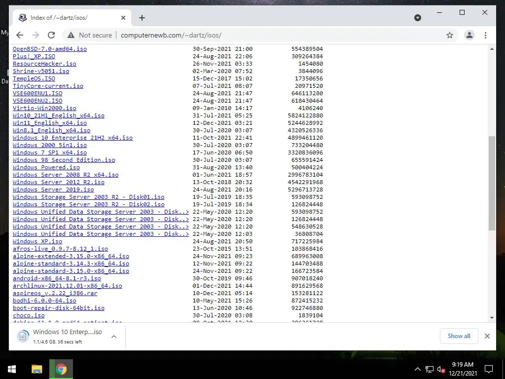Click Windows_Server_2008_R2_x64.iso link
Screen dimensions: 505x379
click(66, 175)
